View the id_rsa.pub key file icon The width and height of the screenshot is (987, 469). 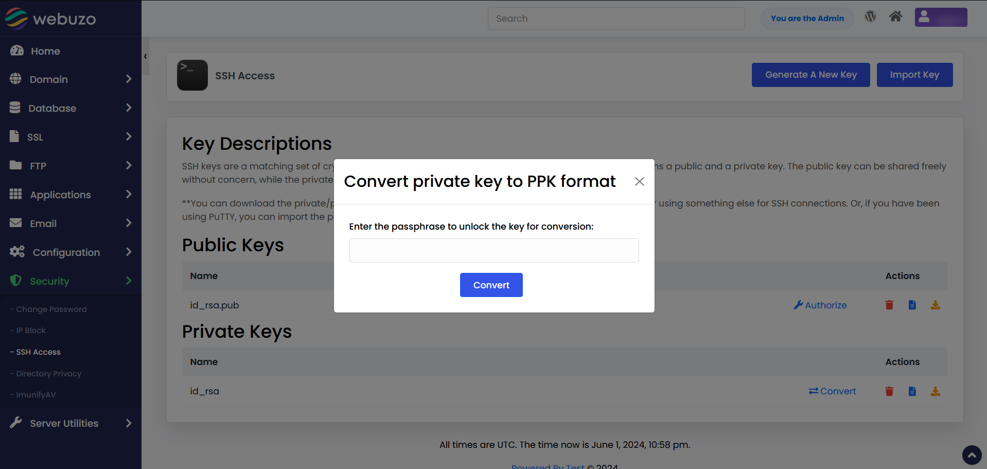pos(912,305)
